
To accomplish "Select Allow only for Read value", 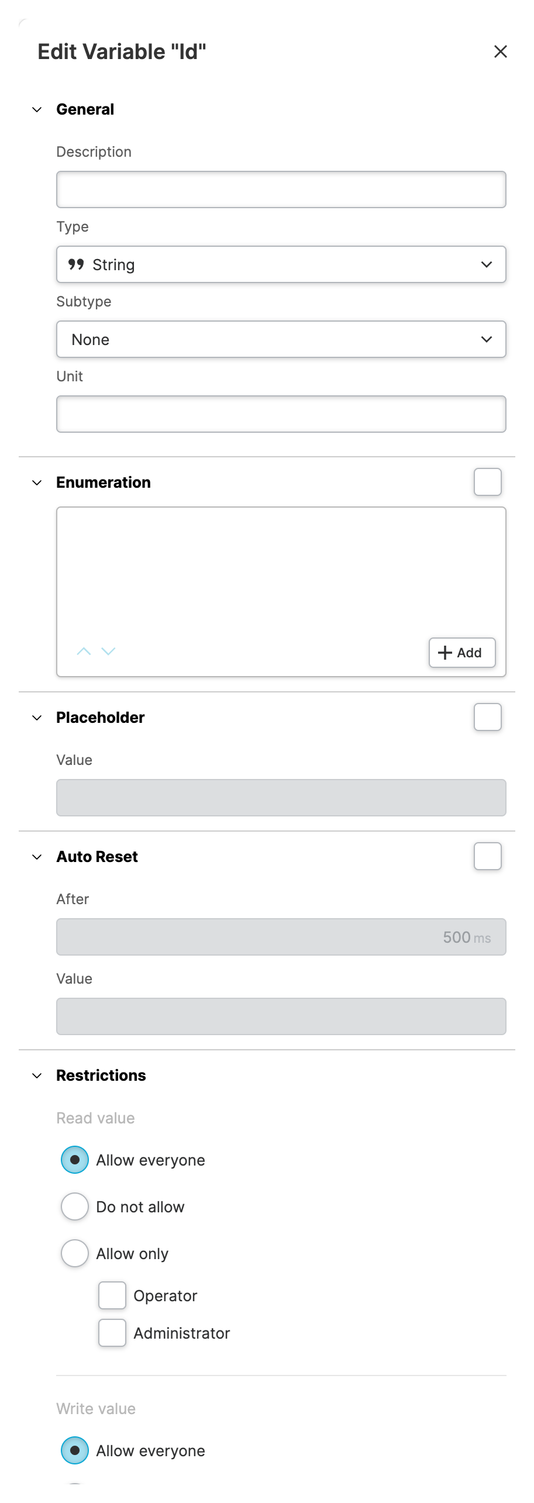I will (x=75, y=1253).
